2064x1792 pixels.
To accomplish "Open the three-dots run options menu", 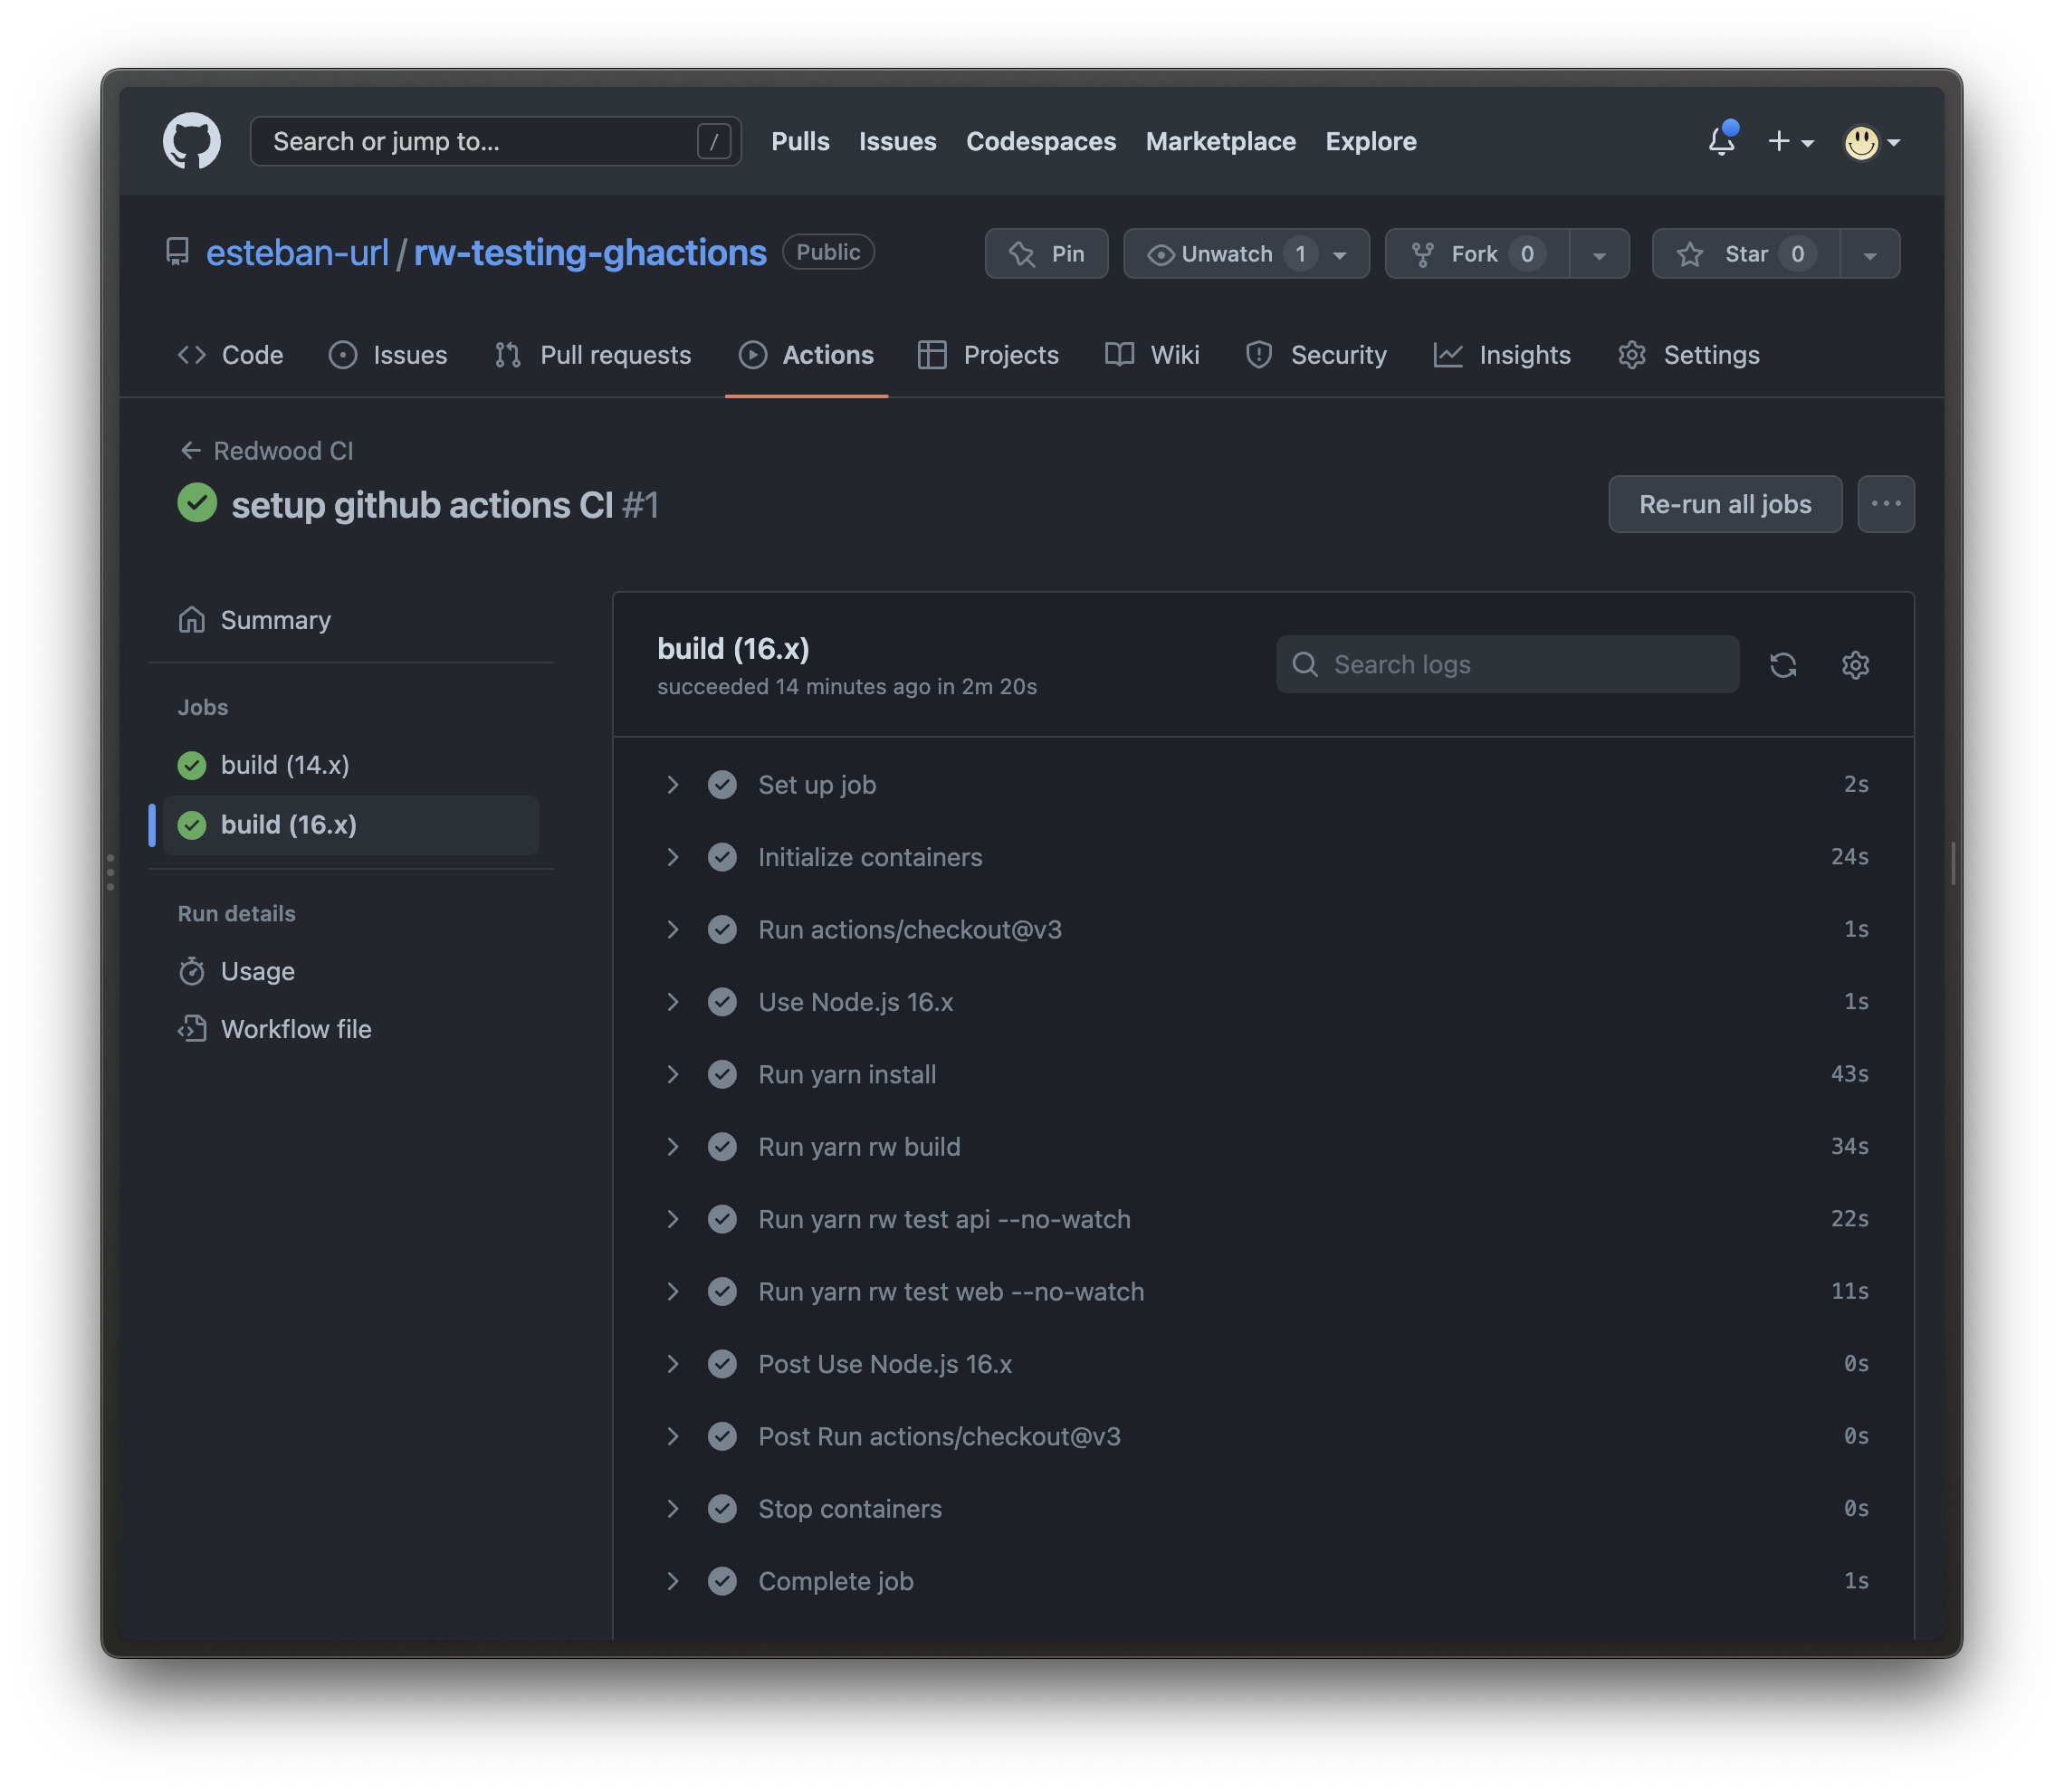I will 1886,504.
